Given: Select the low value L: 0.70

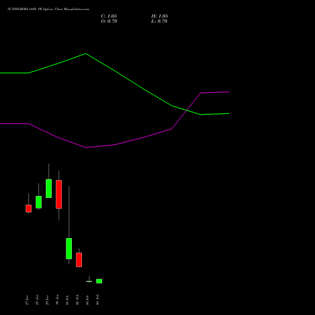Looking at the screenshot, I should (x=159, y=21).
